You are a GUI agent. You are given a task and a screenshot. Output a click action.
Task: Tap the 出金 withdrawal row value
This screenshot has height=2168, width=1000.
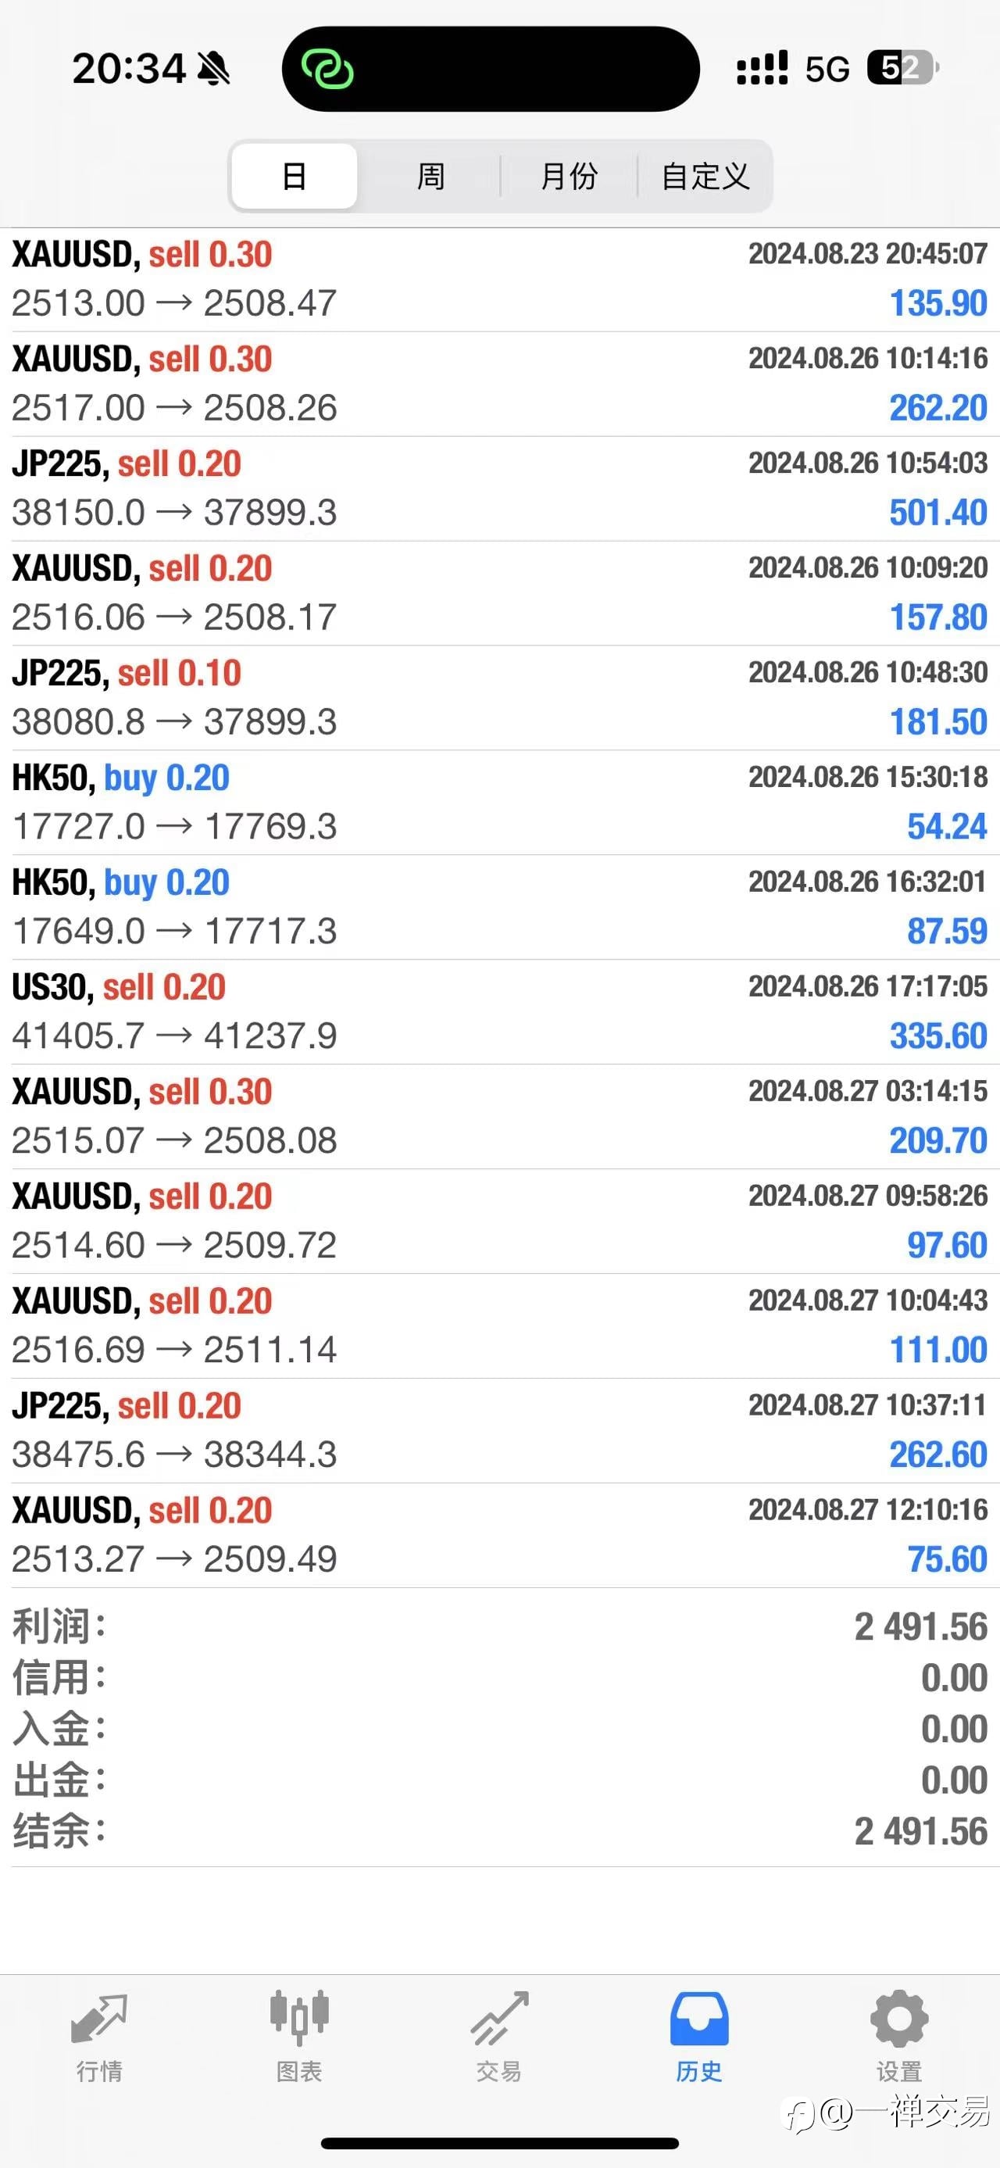tap(955, 1780)
